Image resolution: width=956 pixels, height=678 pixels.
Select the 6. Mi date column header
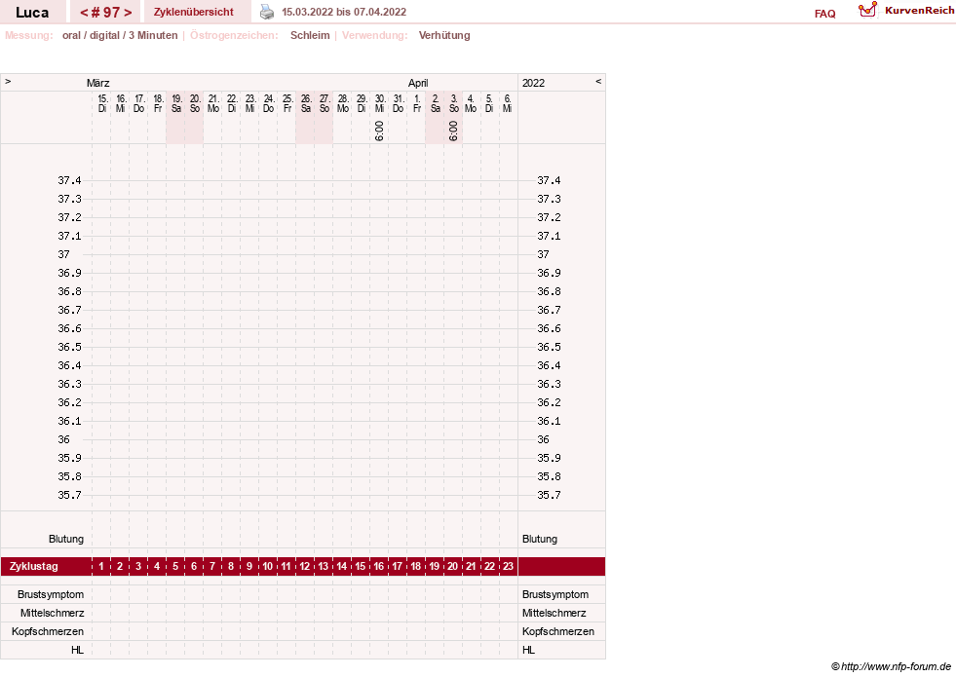coord(508,103)
